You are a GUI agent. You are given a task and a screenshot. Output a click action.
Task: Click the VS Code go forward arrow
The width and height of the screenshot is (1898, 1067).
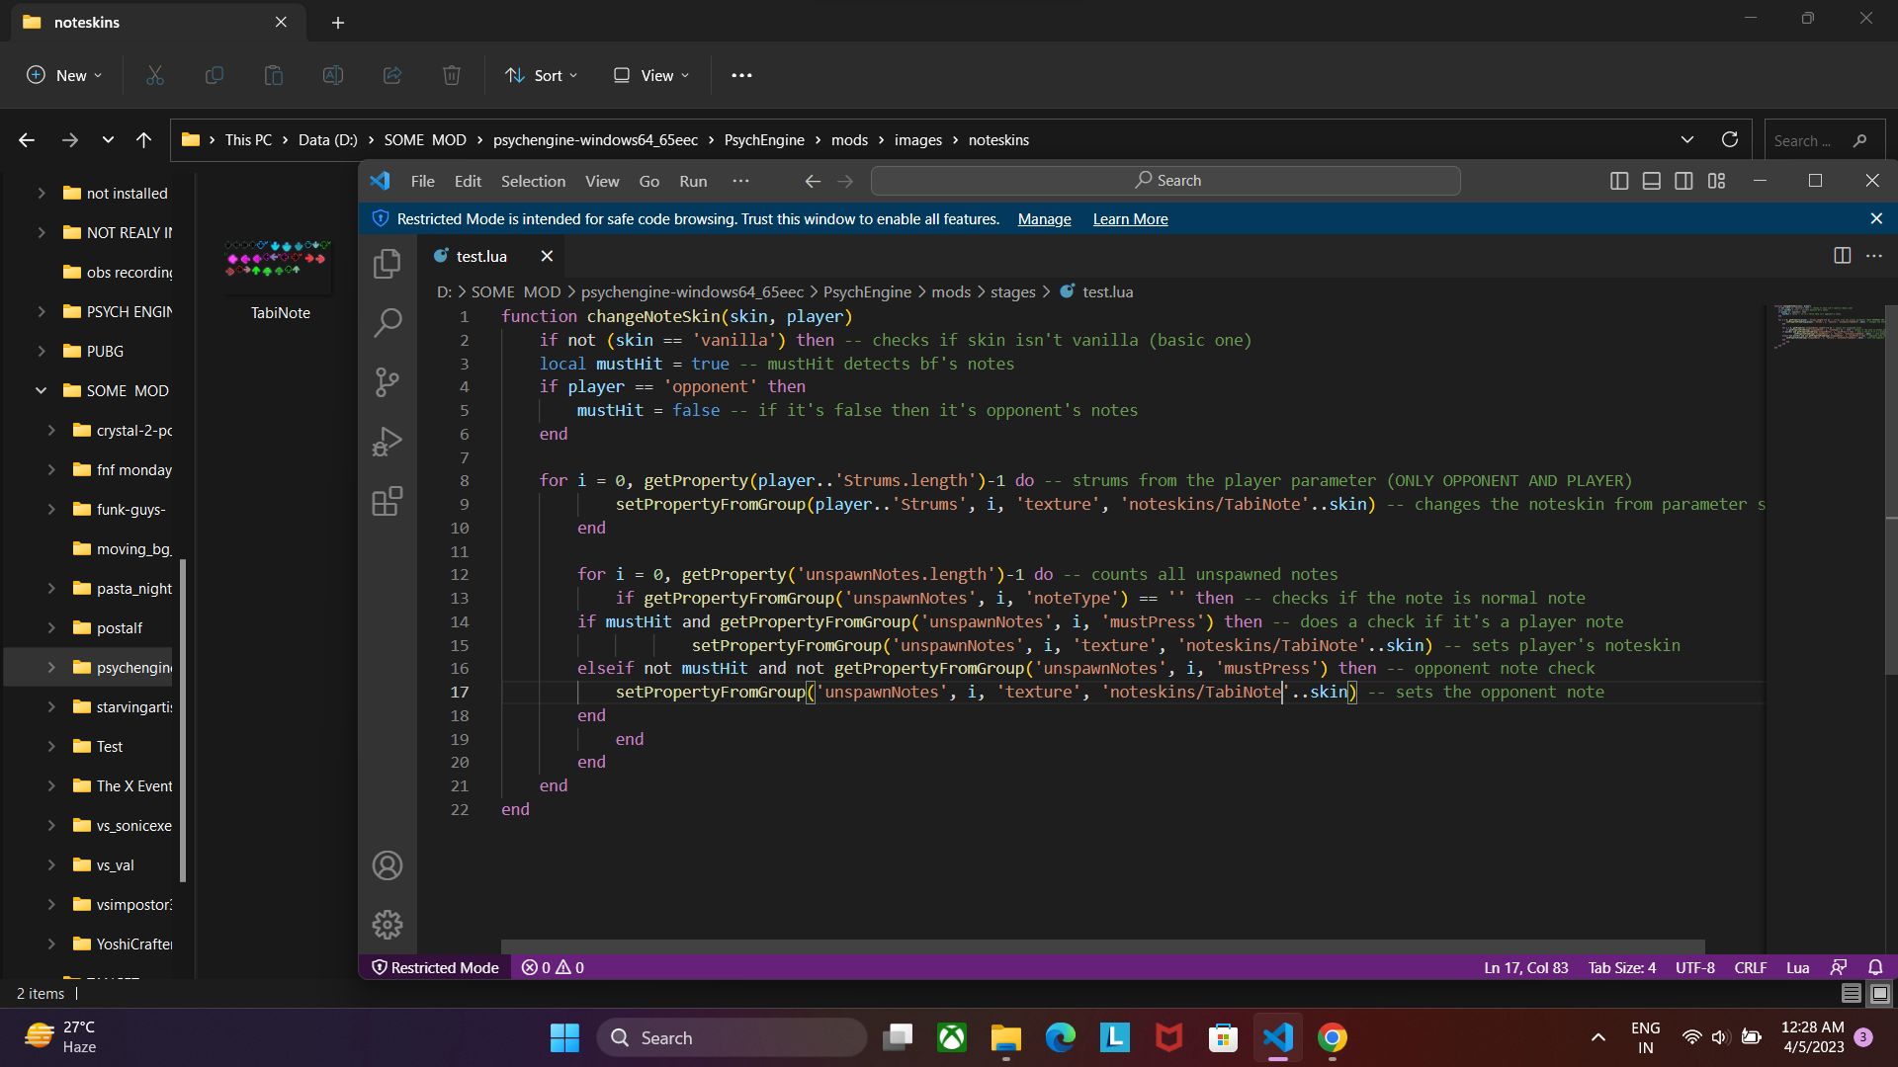[x=845, y=181]
